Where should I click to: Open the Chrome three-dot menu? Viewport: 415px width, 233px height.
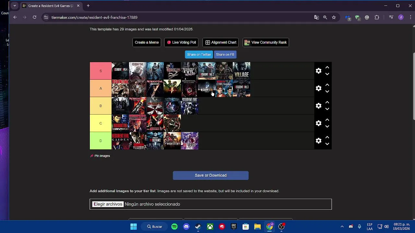tap(410, 17)
